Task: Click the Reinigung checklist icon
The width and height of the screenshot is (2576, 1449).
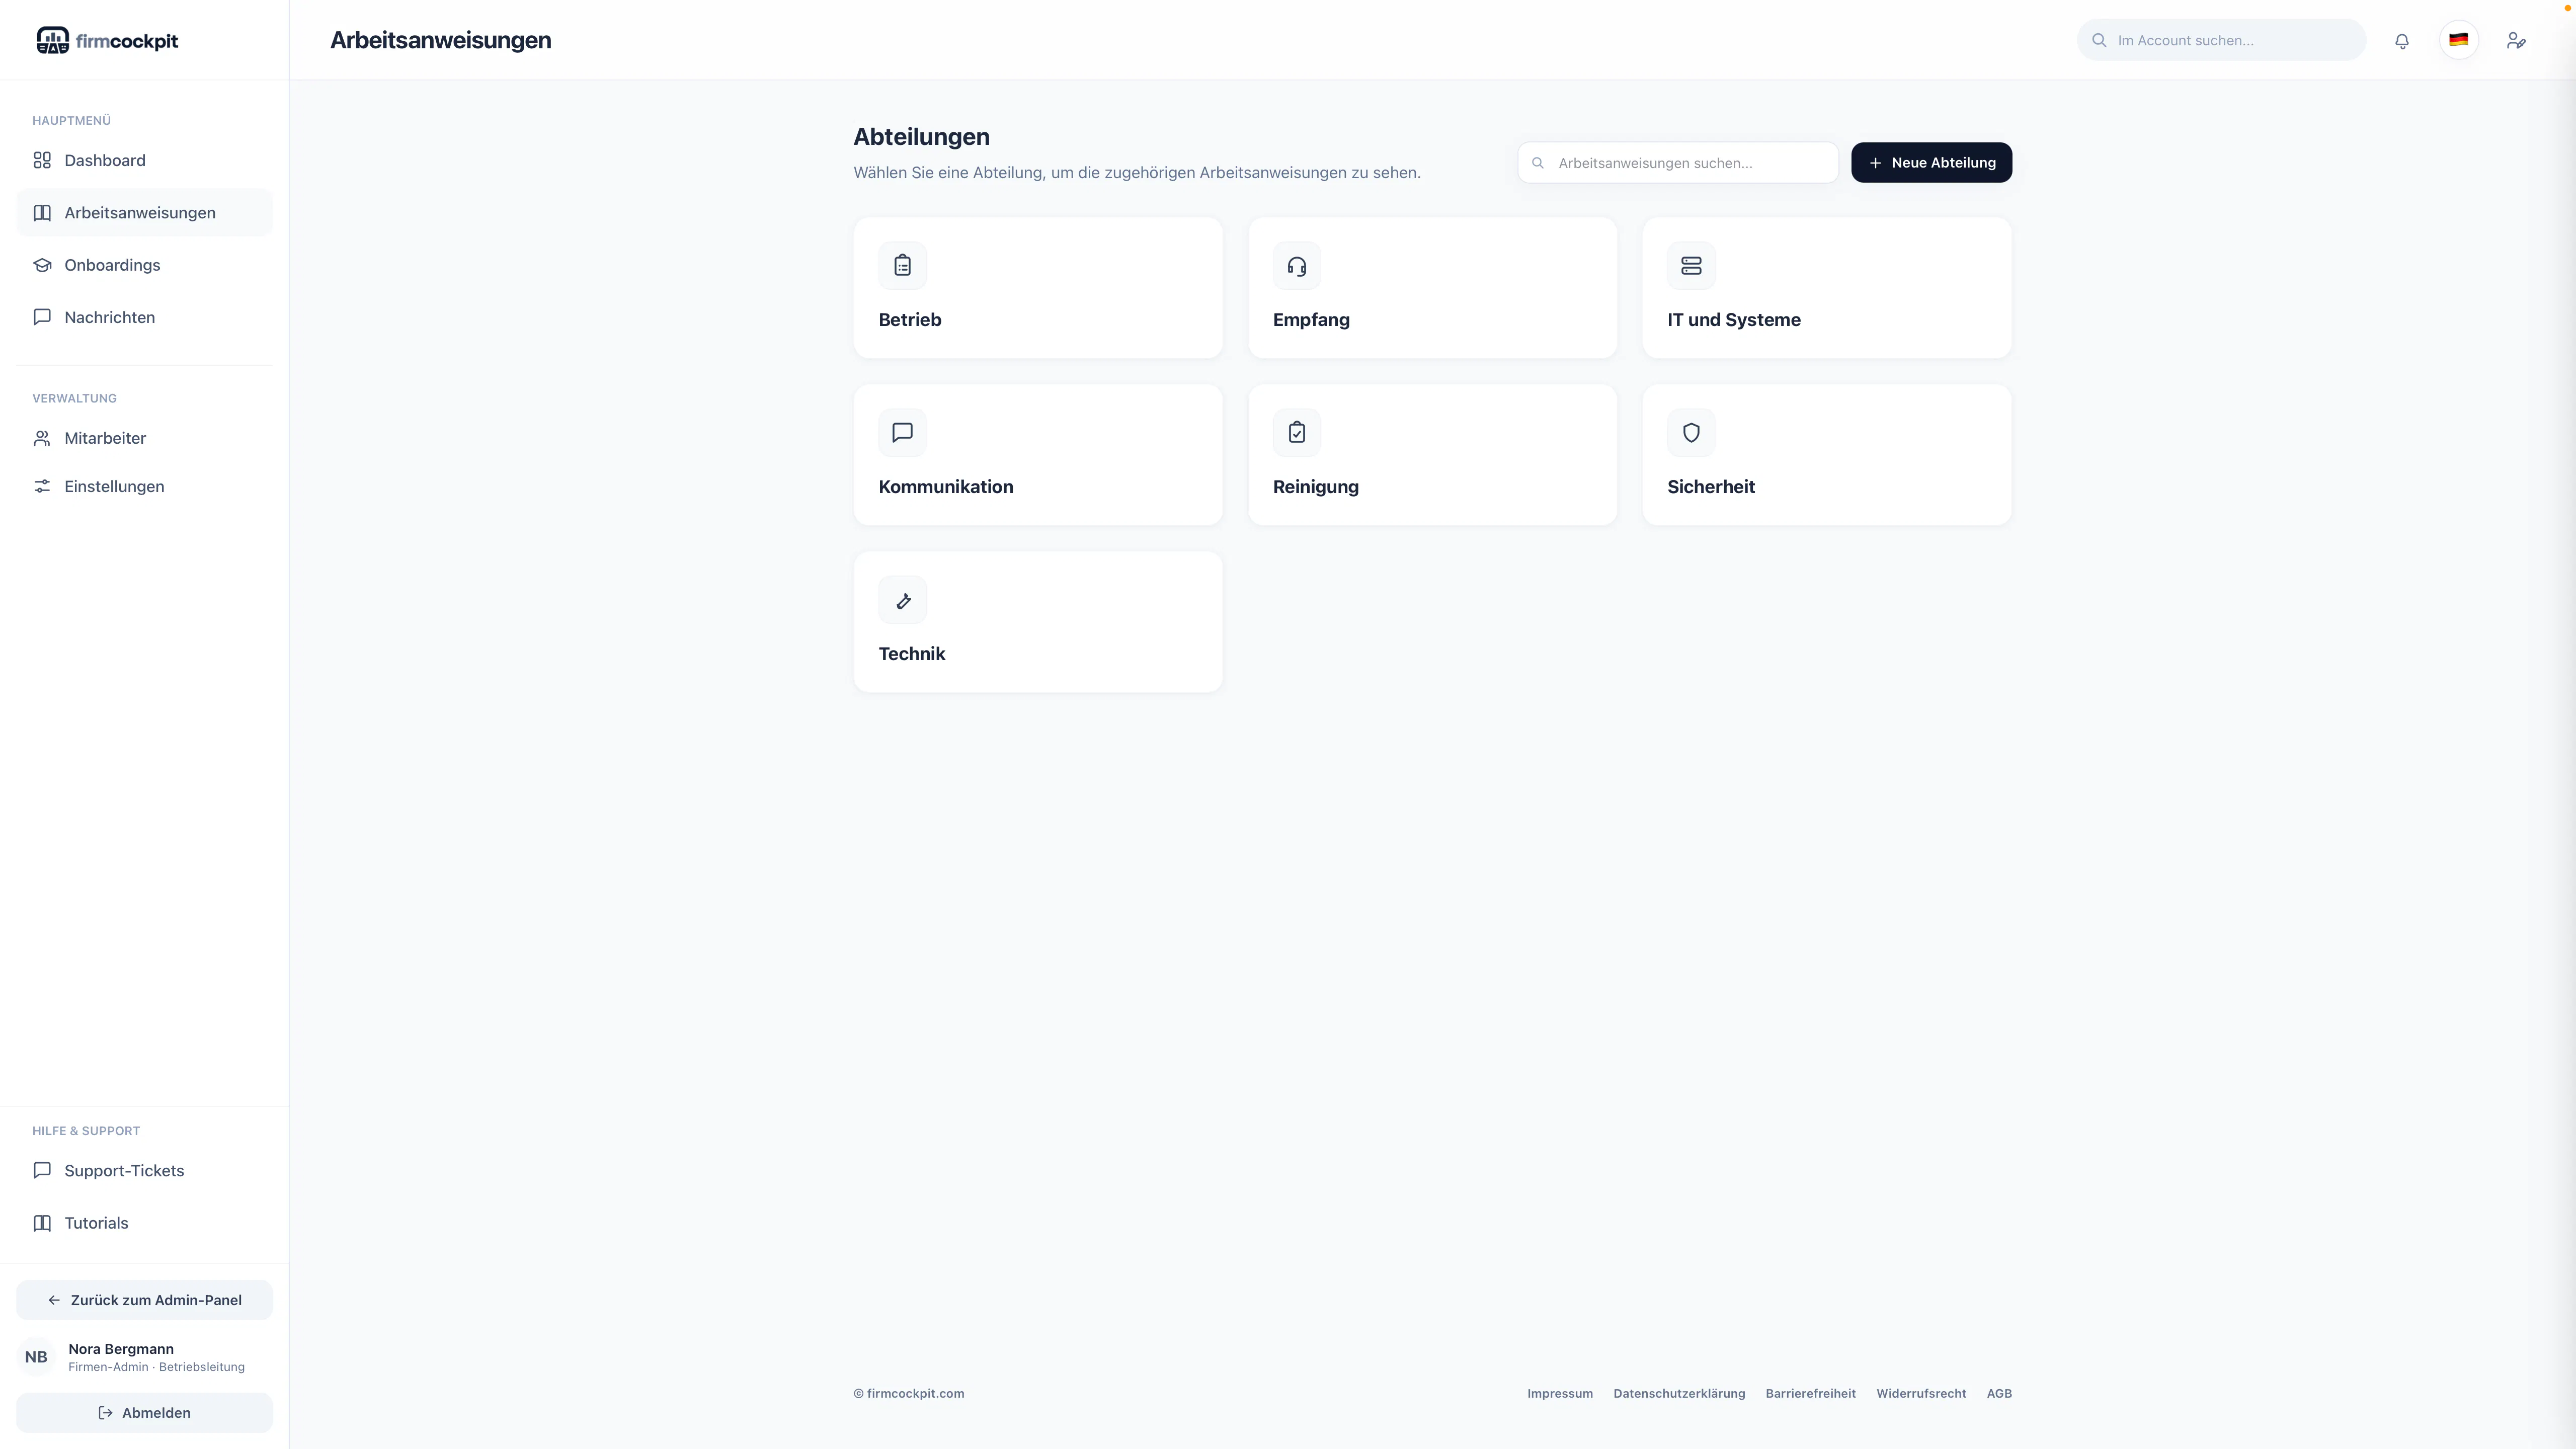Action: (x=1297, y=433)
